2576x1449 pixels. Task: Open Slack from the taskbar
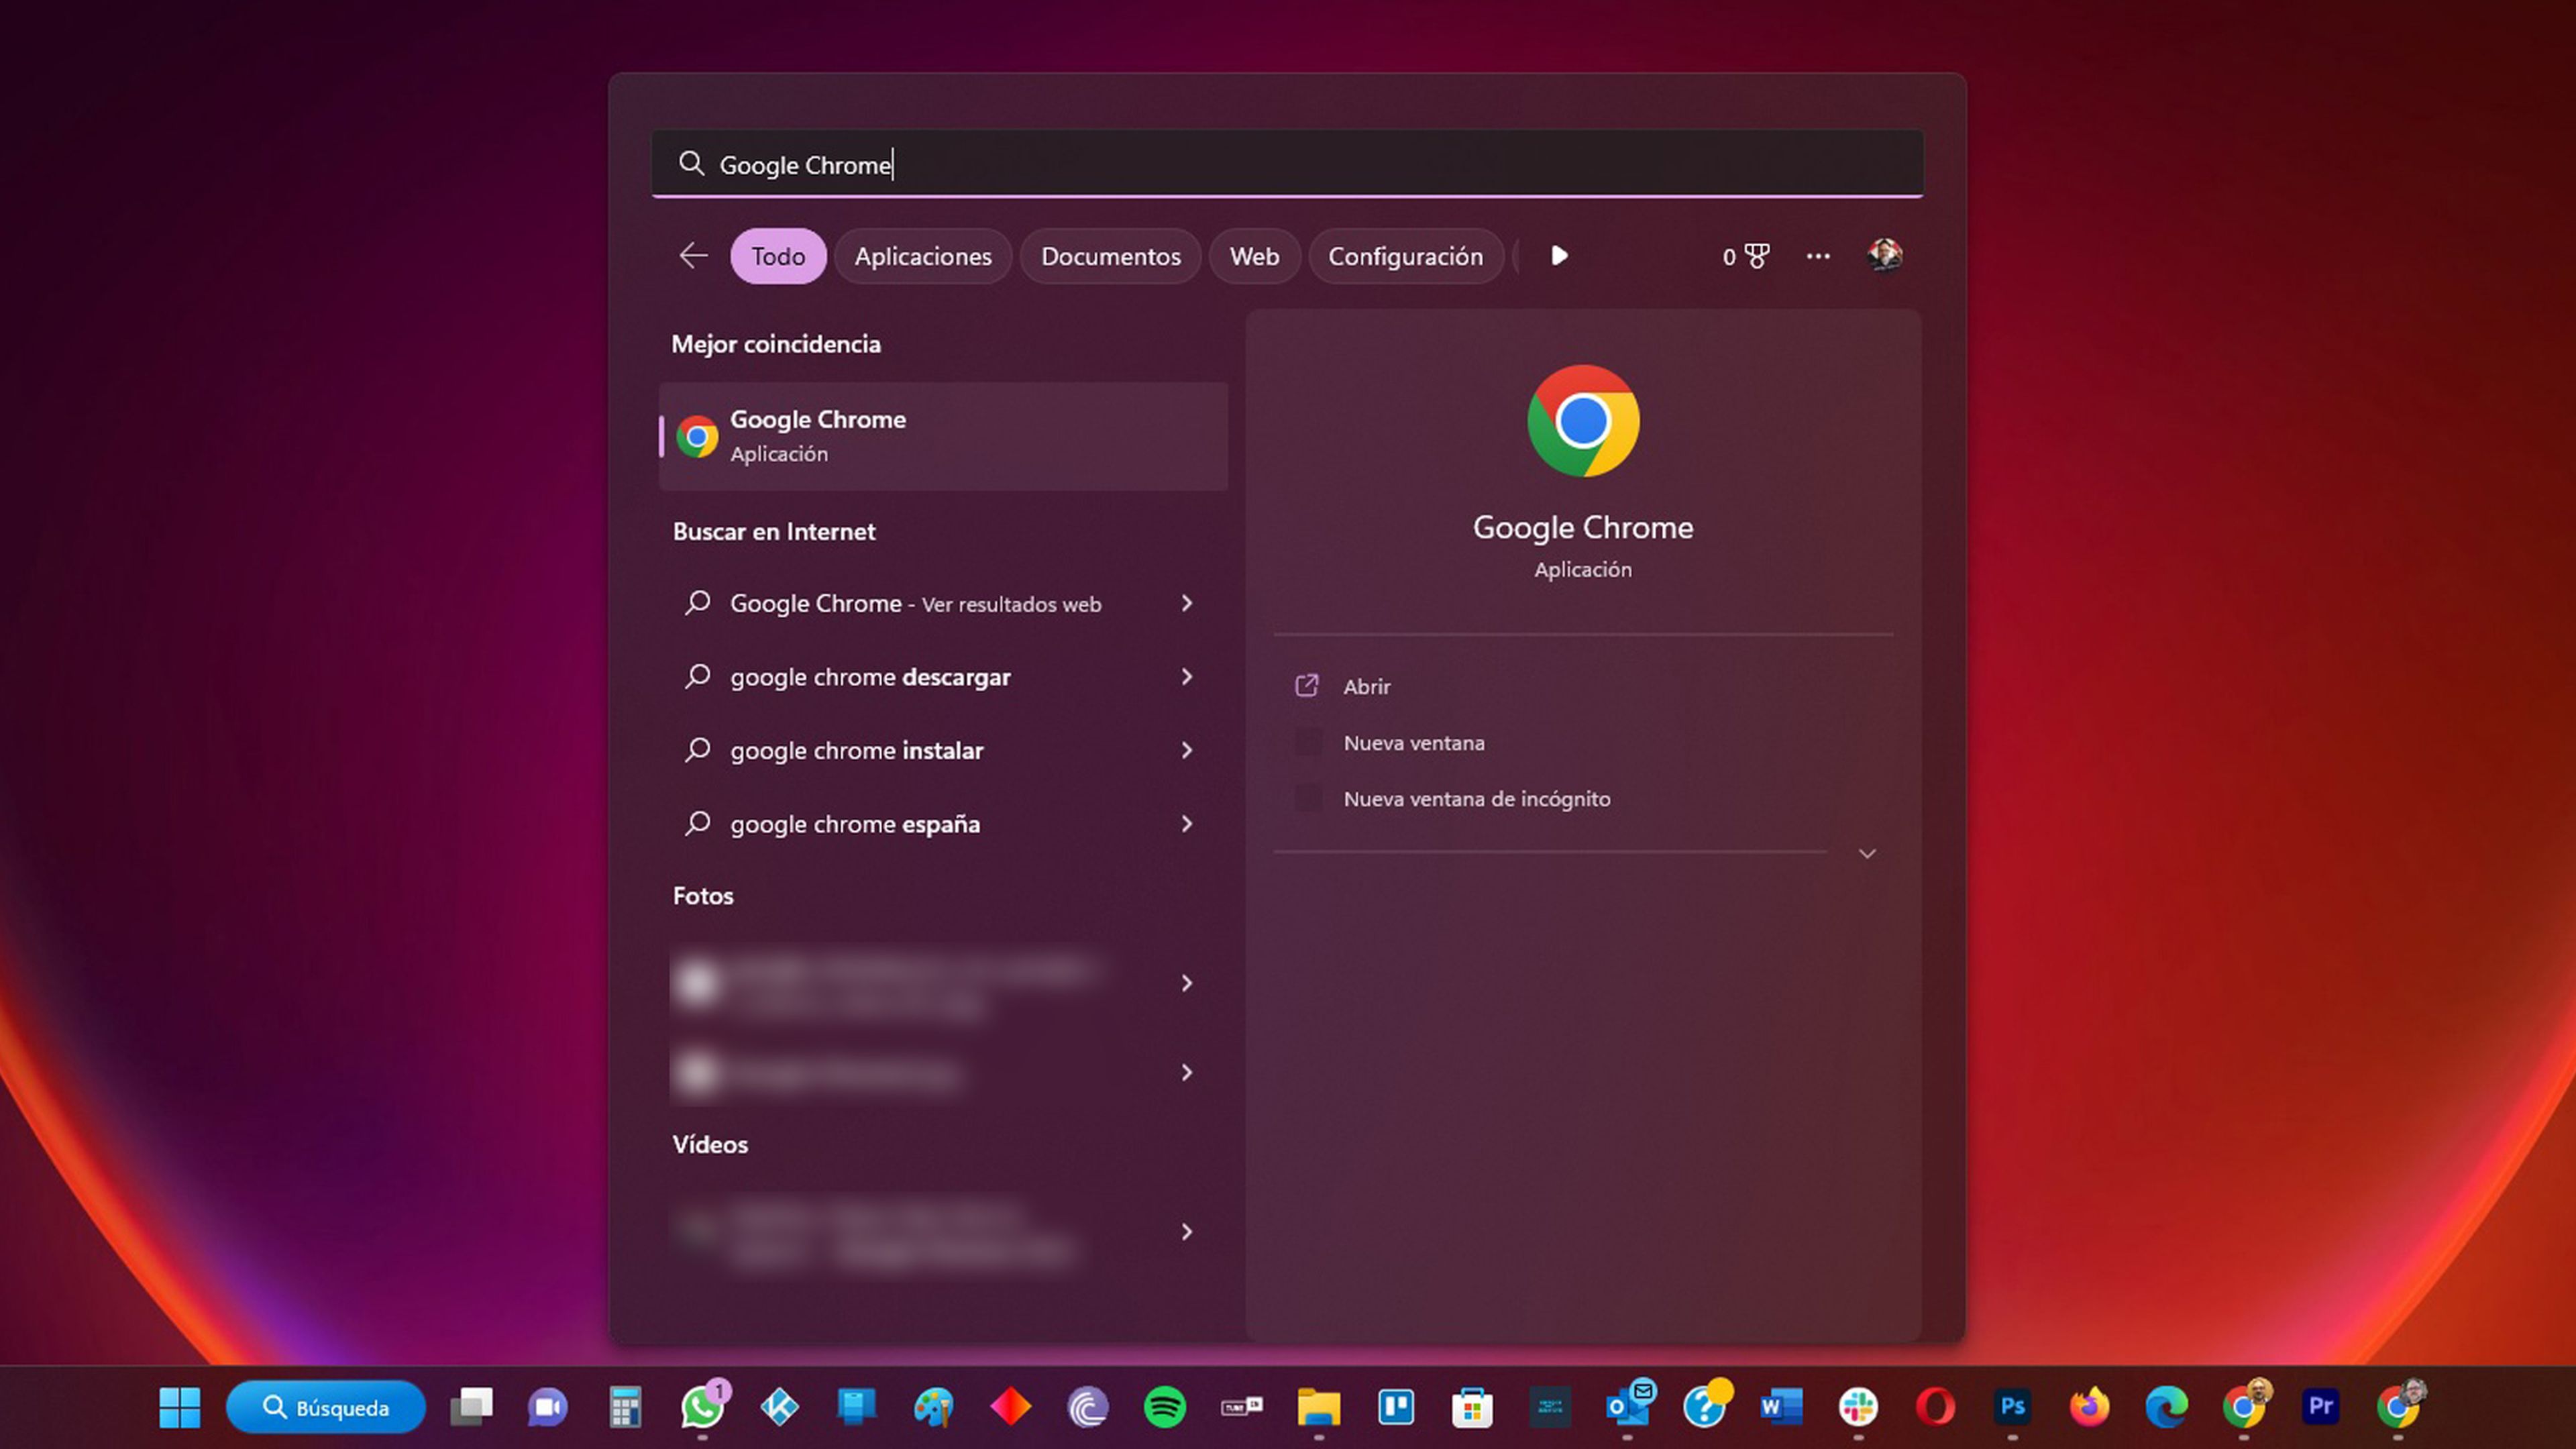pos(1858,1407)
